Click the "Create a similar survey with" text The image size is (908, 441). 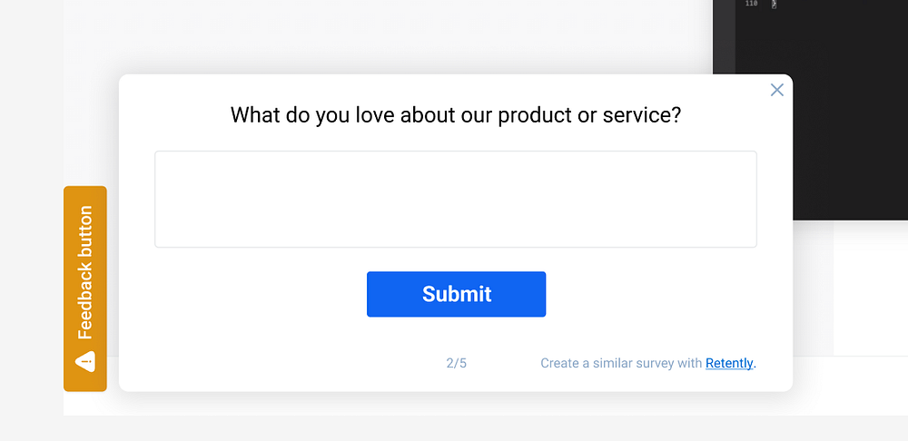pos(621,363)
